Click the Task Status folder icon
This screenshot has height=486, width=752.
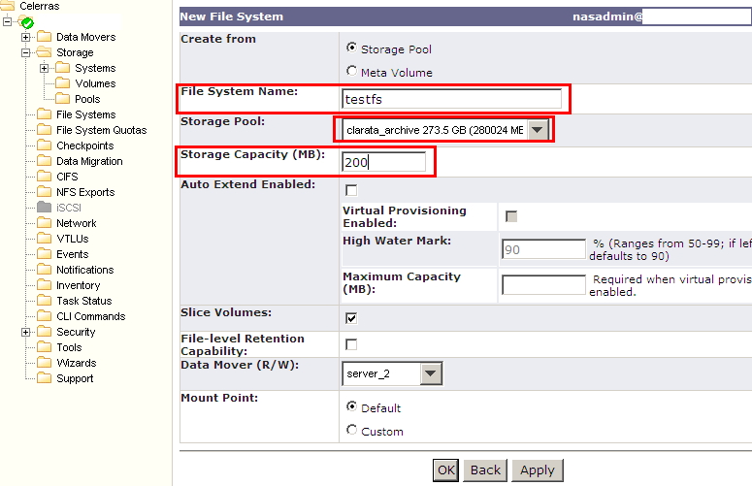point(44,301)
